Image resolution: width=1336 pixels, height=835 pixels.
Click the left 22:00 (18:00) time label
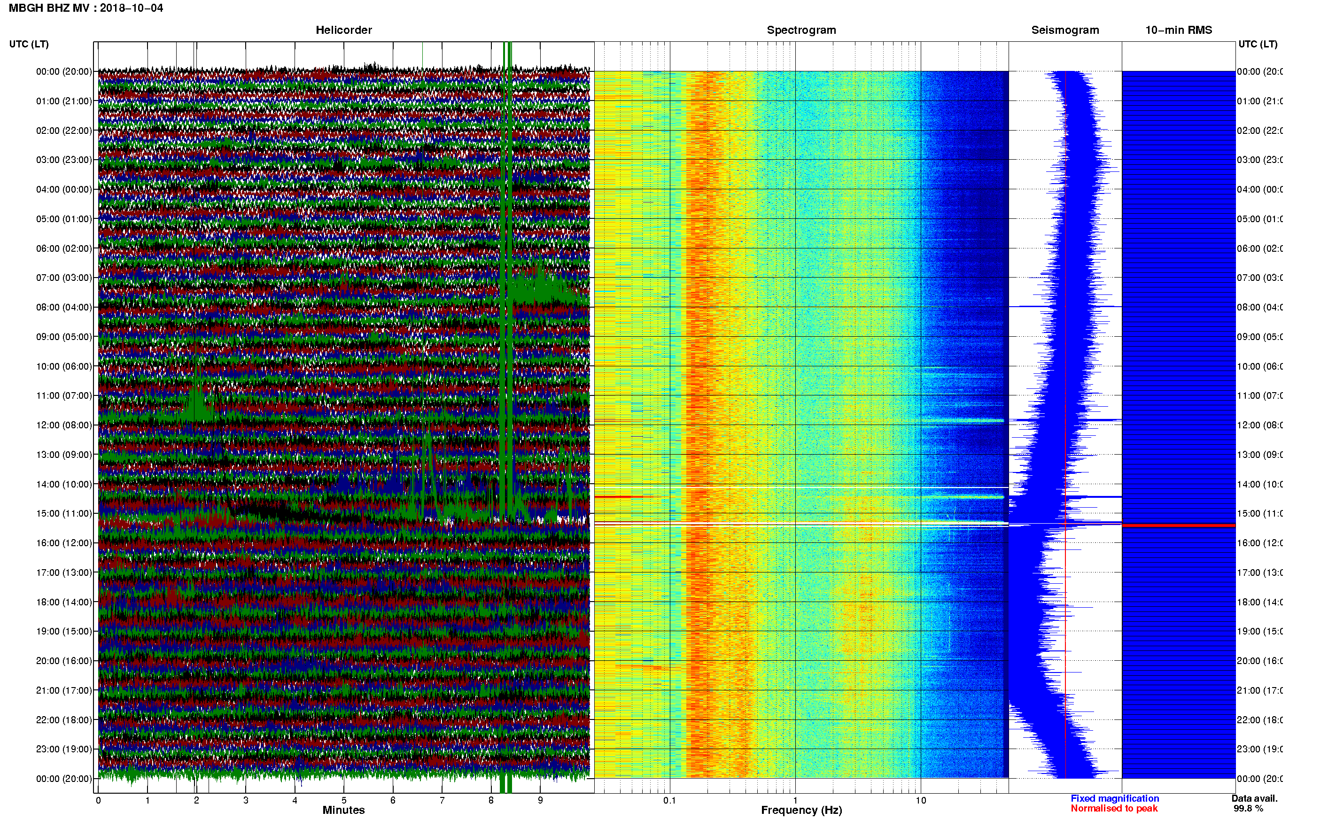(64, 719)
